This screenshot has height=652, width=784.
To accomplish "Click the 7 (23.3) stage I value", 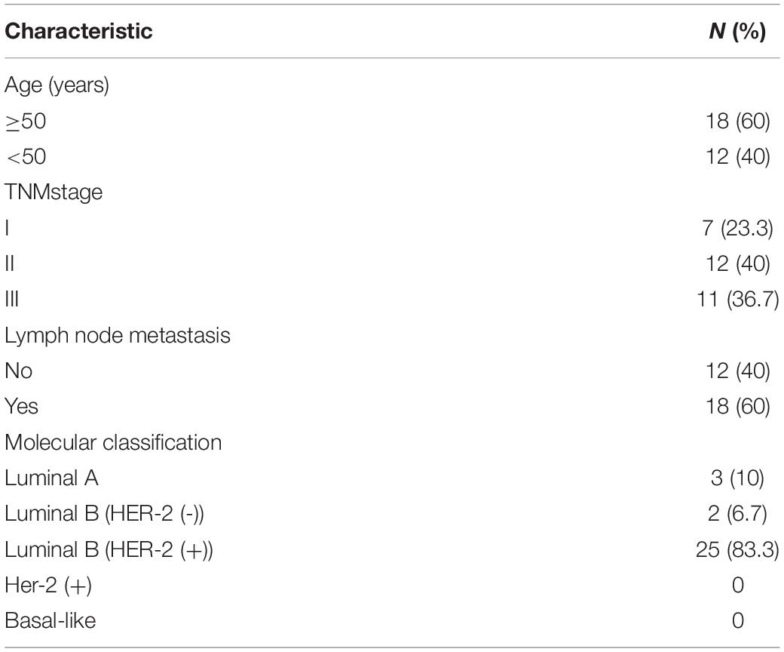I will pyautogui.click(x=737, y=228).
